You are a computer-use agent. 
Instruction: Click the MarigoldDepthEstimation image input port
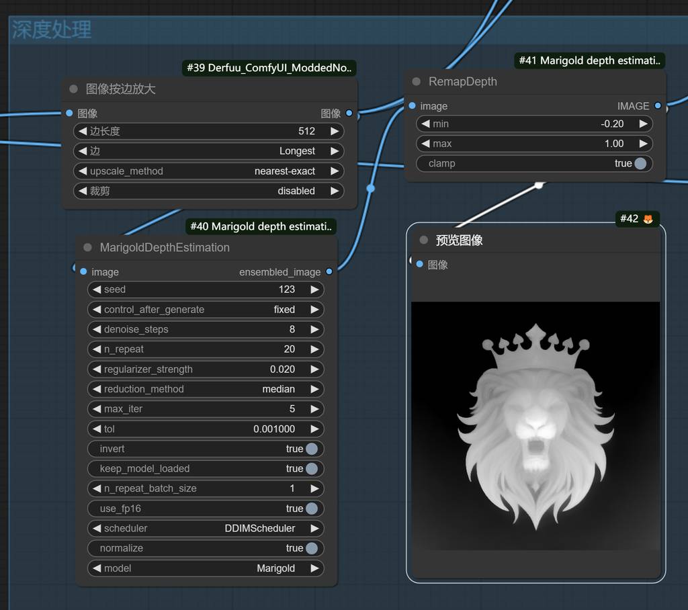[83, 271]
